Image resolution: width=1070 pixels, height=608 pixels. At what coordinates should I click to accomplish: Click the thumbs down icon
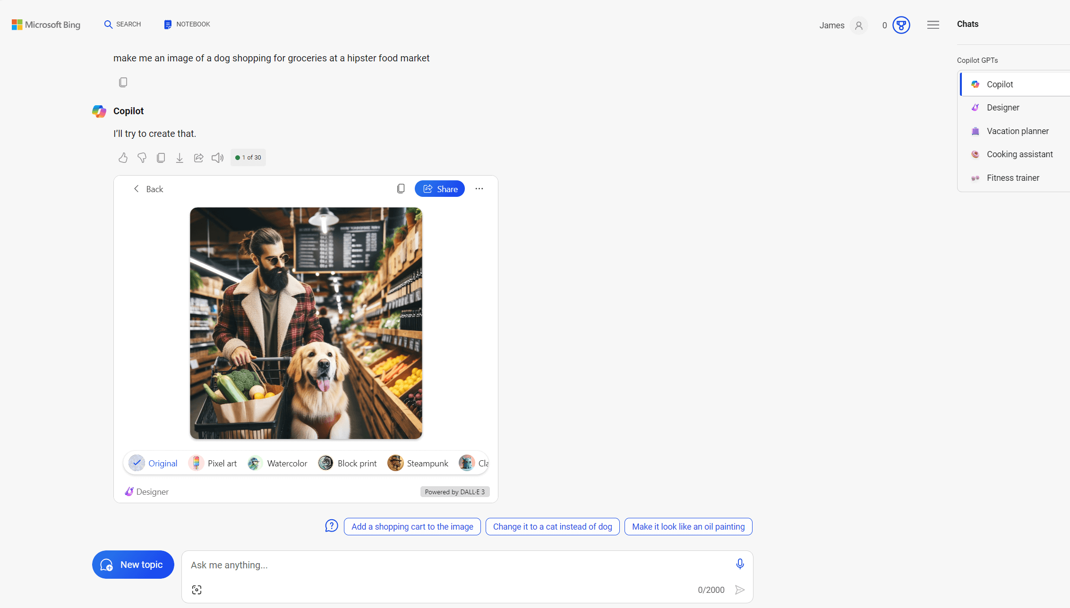(142, 157)
